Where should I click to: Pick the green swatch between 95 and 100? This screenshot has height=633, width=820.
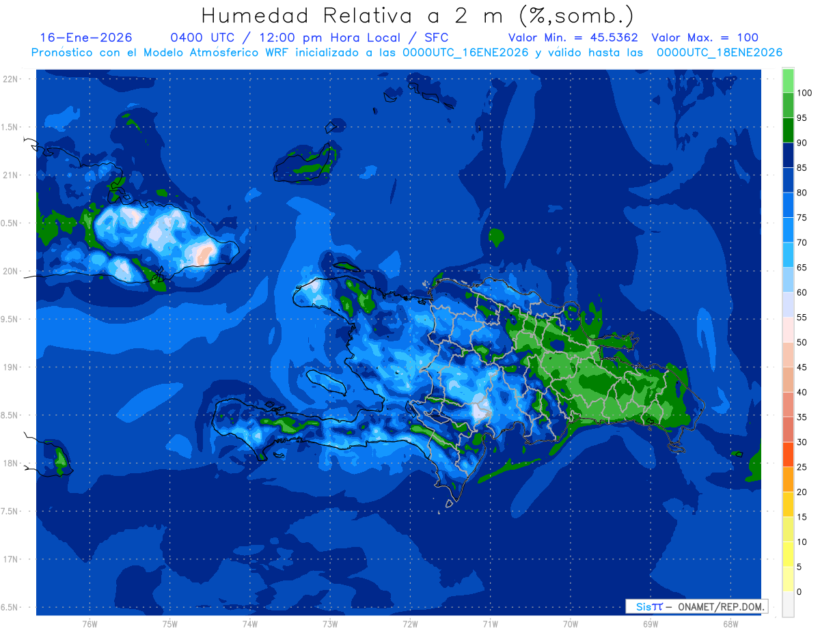coord(788,105)
